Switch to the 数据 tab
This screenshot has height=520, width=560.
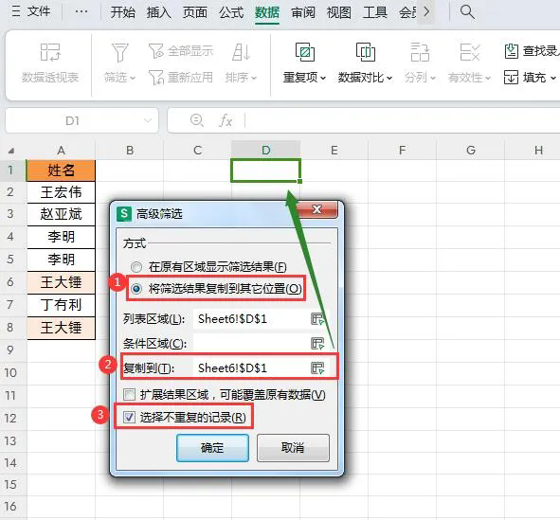coord(267,12)
